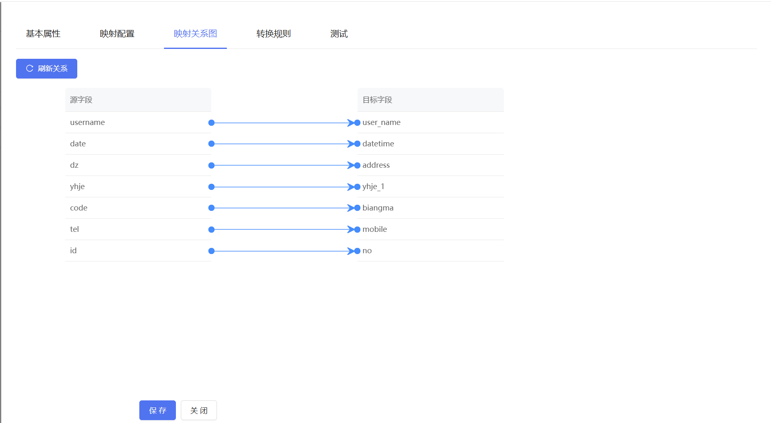771x423 pixels.
Task: Pick the target endpoint next to biangma
Action: point(357,208)
